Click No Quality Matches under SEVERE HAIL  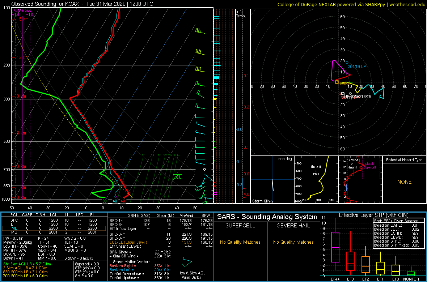pos(293,242)
